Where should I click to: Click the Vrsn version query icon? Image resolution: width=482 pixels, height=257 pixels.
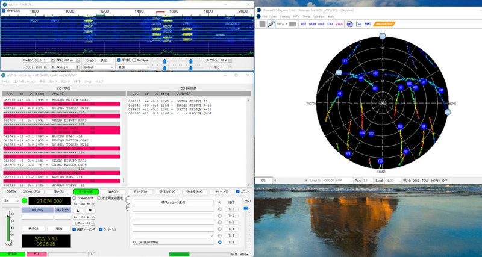339,24
